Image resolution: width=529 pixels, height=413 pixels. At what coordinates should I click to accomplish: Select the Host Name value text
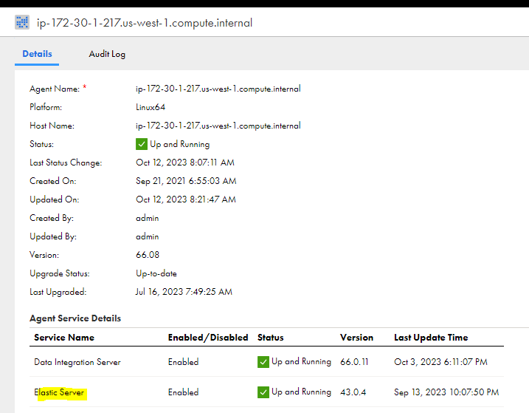(x=218, y=126)
